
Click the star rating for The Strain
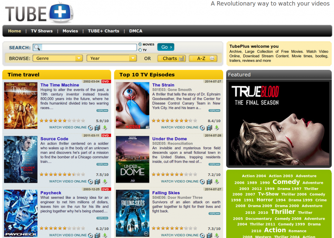174,121
